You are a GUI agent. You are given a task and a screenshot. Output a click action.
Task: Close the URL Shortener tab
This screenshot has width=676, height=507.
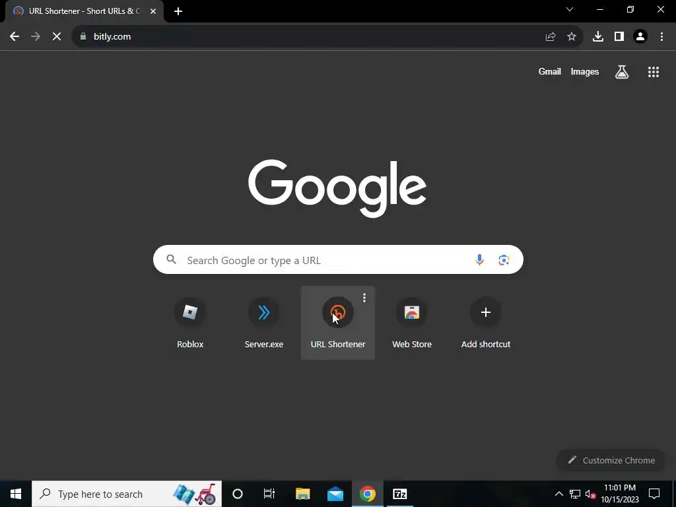click(x=153, y=11)
